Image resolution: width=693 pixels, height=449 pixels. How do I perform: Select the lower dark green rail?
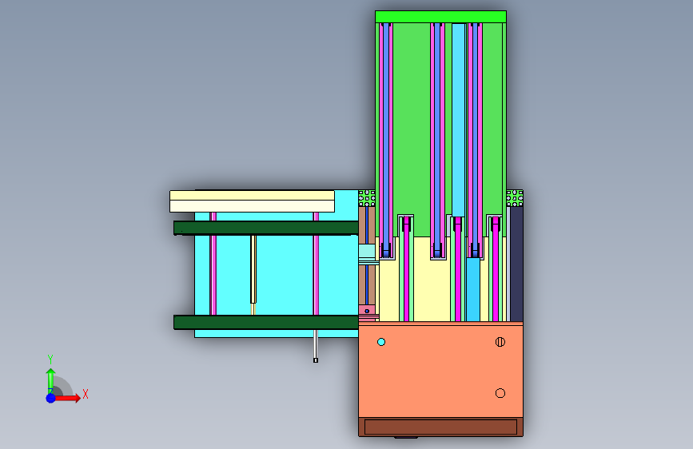(266, 322)
